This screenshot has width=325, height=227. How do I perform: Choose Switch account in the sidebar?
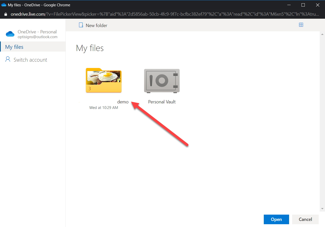30,60
